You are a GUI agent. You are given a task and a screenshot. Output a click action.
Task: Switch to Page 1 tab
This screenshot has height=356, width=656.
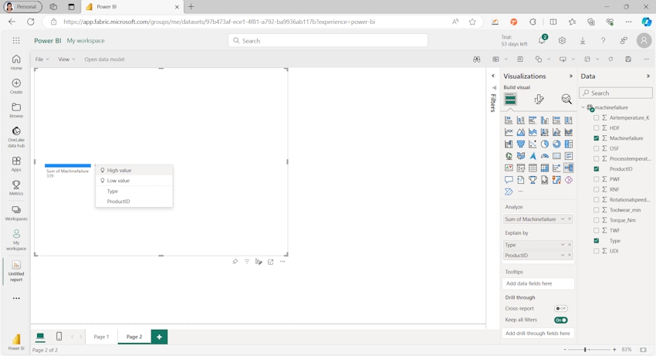101,337
